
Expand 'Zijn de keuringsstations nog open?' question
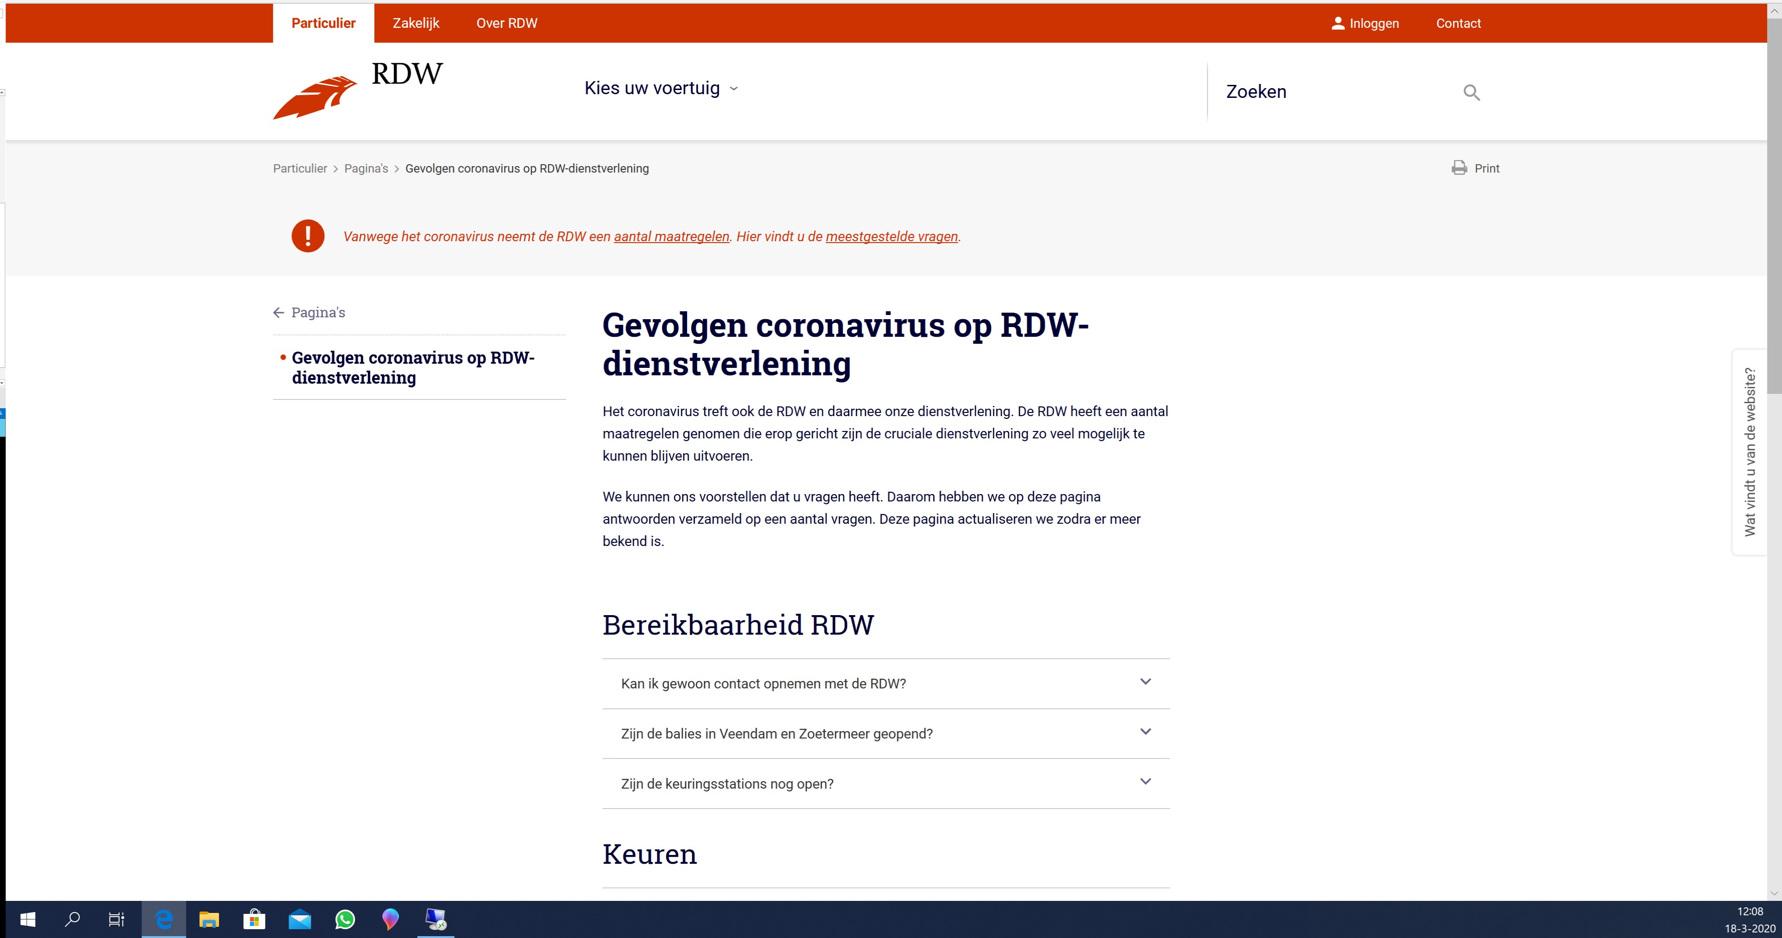886,783
